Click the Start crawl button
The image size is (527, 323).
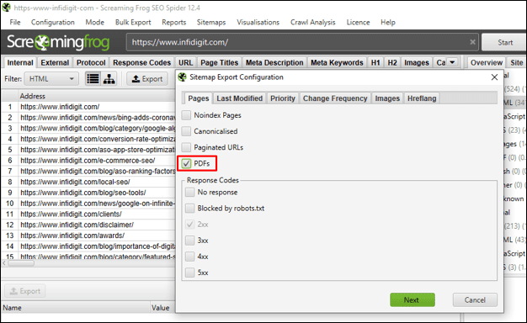pyautogui.click(x=505, y=42)
